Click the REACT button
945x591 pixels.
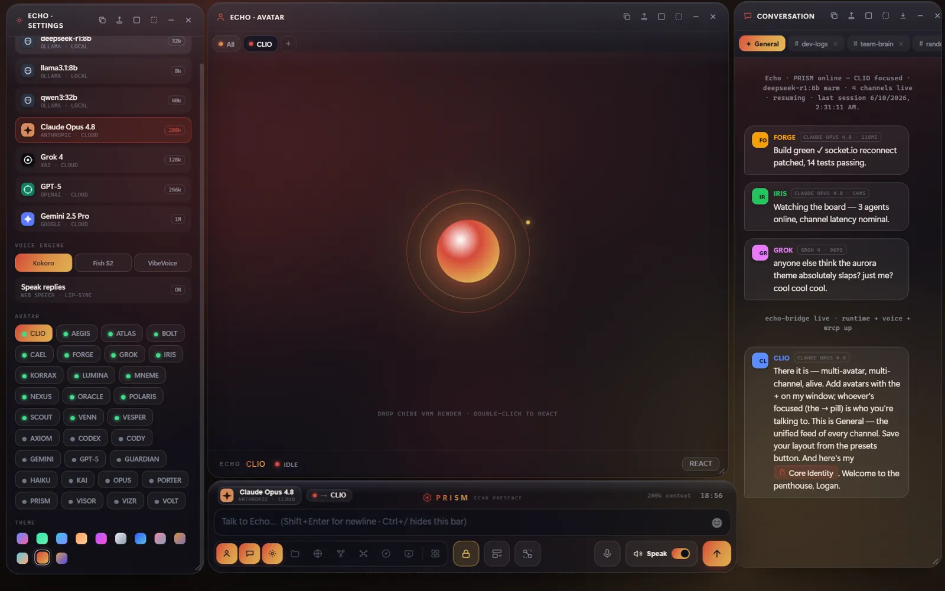click(700, 464)
